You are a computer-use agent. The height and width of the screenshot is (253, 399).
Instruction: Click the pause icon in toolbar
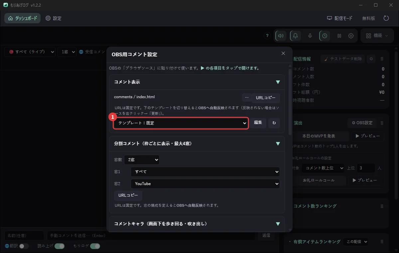(x=339, y=36)
